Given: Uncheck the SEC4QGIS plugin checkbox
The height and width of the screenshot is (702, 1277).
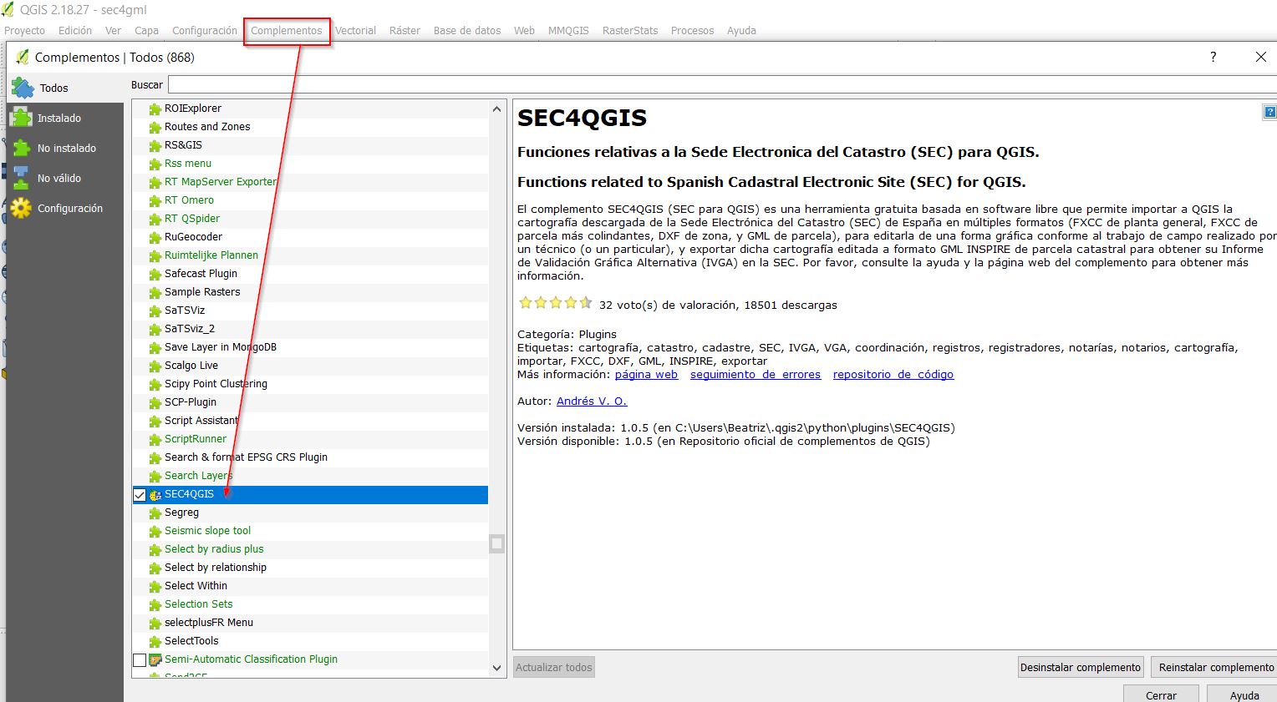Looking at the screenshot, I should (x=140, y=495).
